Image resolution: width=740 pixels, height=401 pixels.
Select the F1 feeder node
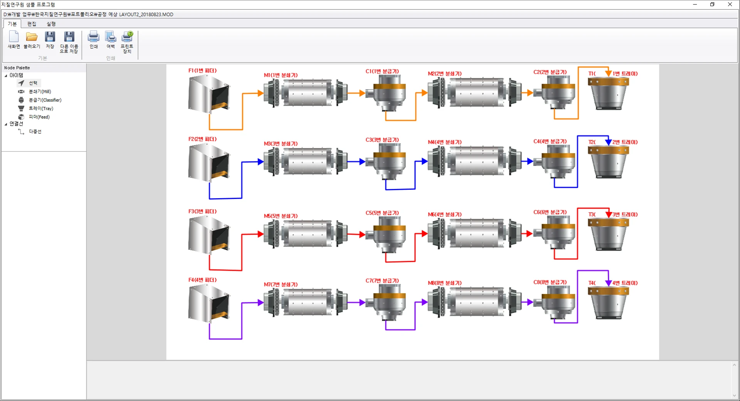(209, 94)
